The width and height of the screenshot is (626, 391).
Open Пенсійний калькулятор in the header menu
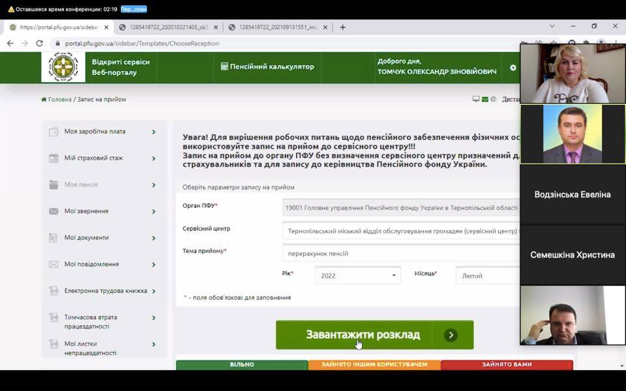point(267,66)
